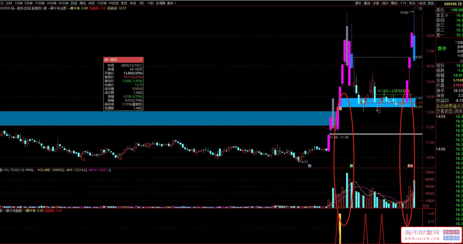
Task: Click the 600506 统一股份 chart title
Action: [21, 8]
